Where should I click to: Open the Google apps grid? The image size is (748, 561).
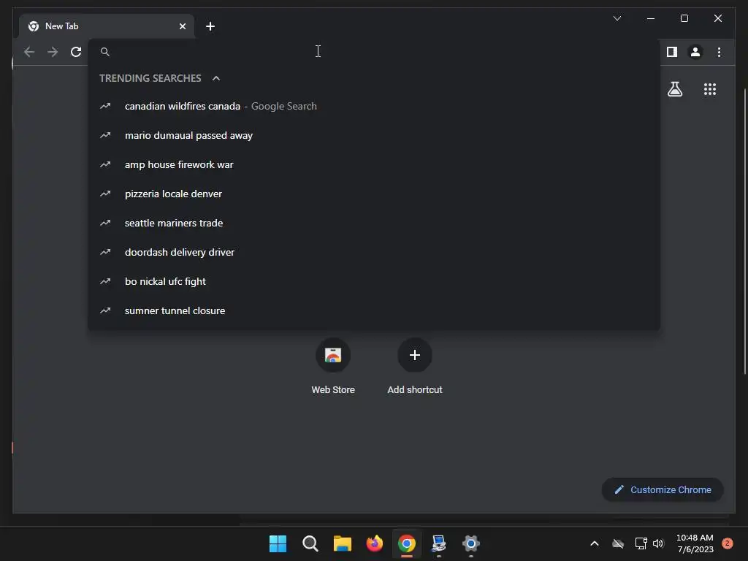710,89
